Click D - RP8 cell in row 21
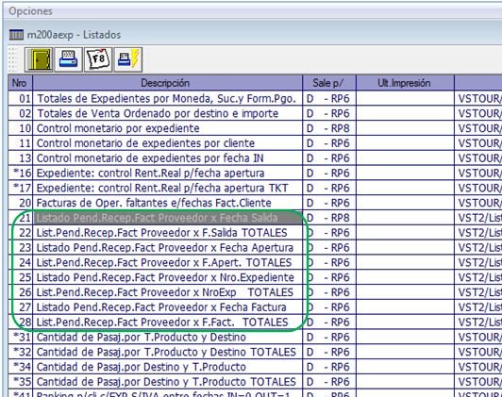502x397 pixels. pyautogui.click(x=329, y=218)
